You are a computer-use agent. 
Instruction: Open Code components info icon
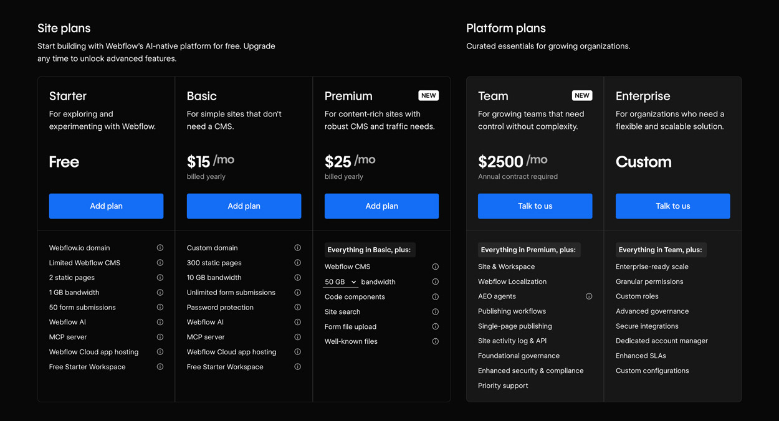coord(436,297)
